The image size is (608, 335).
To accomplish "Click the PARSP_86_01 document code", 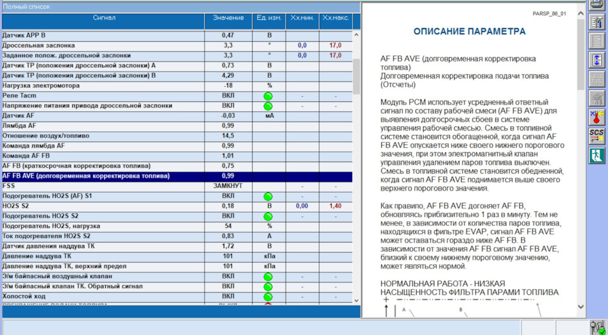I will click(549, 13).
